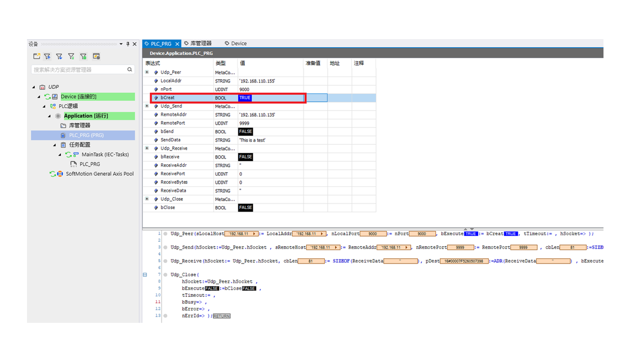Toggle the bCreat TRUE value

tap(245, 98)
